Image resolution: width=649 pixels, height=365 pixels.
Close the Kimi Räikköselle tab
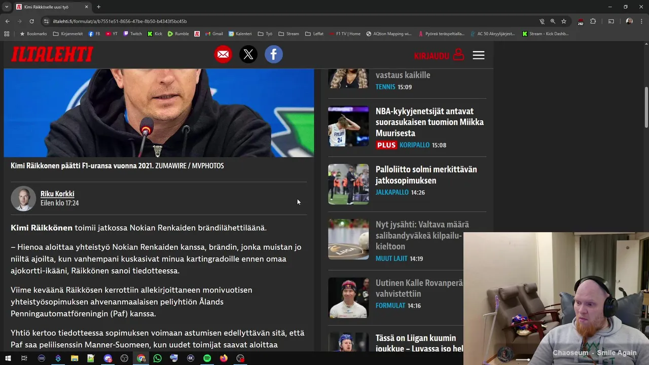click(86, 7)
